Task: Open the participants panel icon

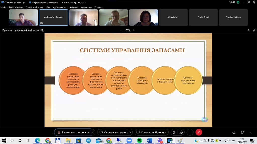Action: click(x=234, y=132)
